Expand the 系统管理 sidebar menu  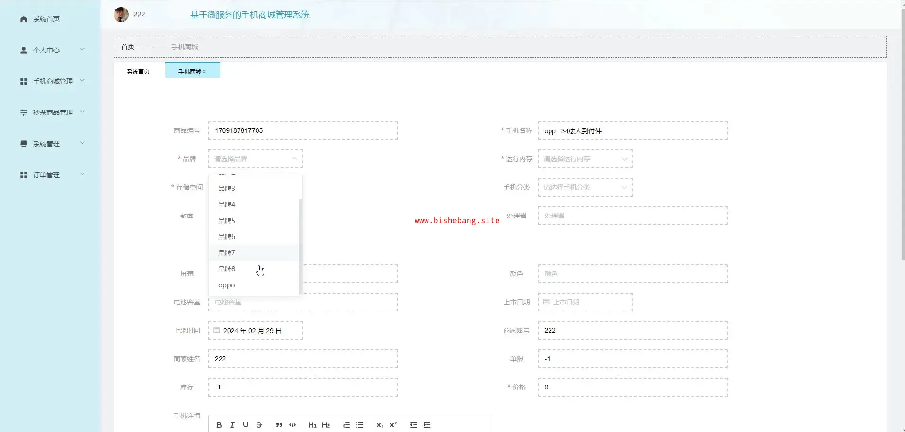(82, 143)
